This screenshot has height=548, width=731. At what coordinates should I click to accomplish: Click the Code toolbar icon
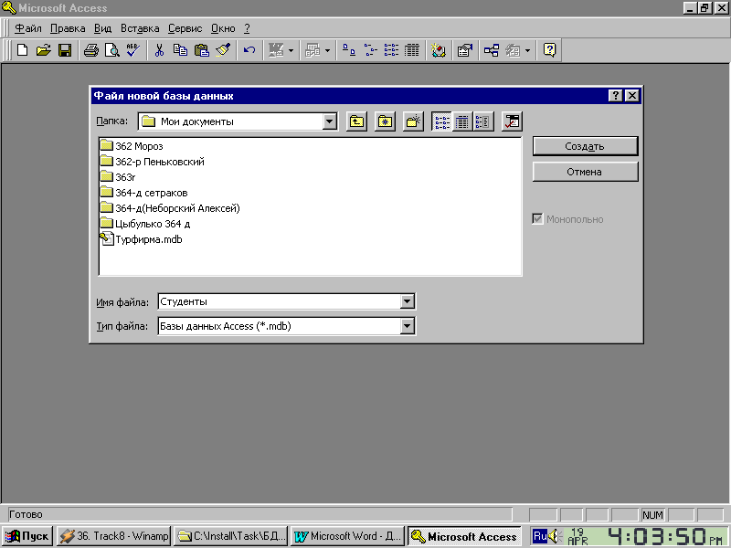tap(439, 50)
